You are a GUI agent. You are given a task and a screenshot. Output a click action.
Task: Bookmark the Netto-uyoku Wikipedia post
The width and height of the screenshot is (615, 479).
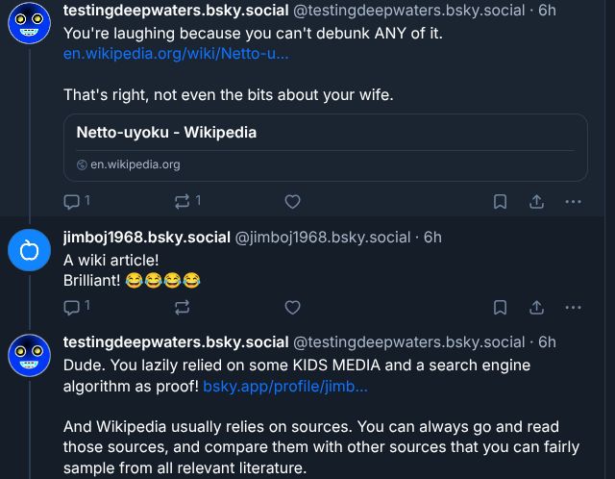500,201
